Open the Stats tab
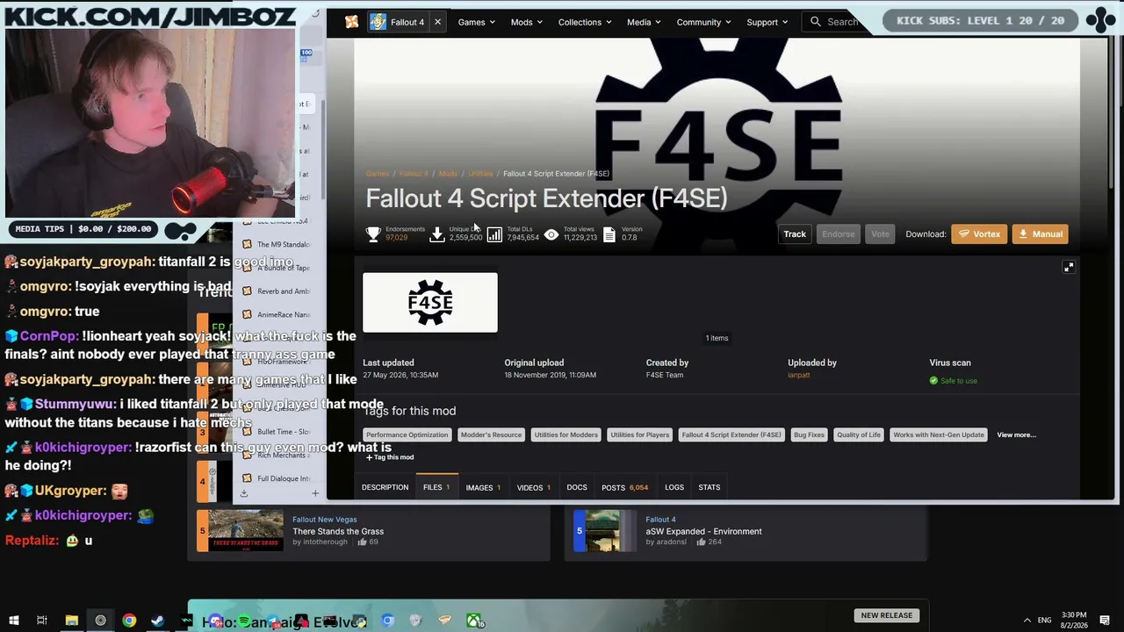This screenshot has height=632, width=1124. [709, 487]
